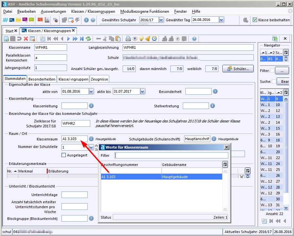Expand the aktiv von date dropdown

pyautogui.click(x=91, y=92)
